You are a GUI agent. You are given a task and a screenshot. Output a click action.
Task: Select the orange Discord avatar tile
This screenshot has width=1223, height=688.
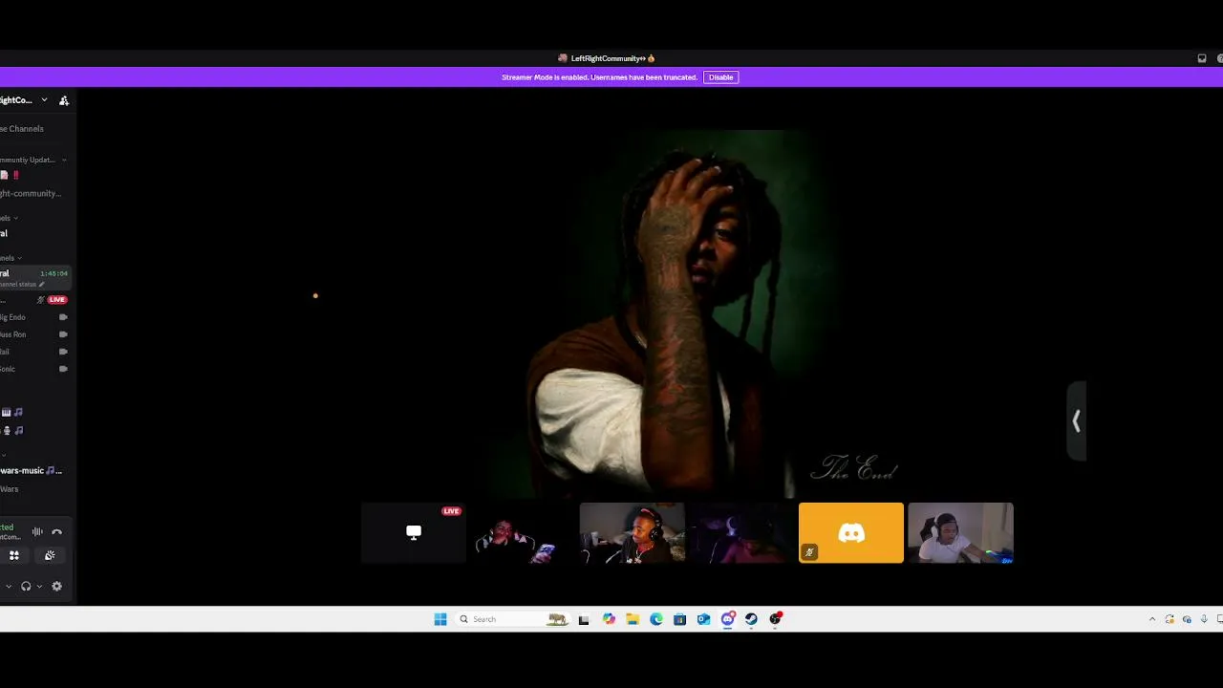click(850, 532)
